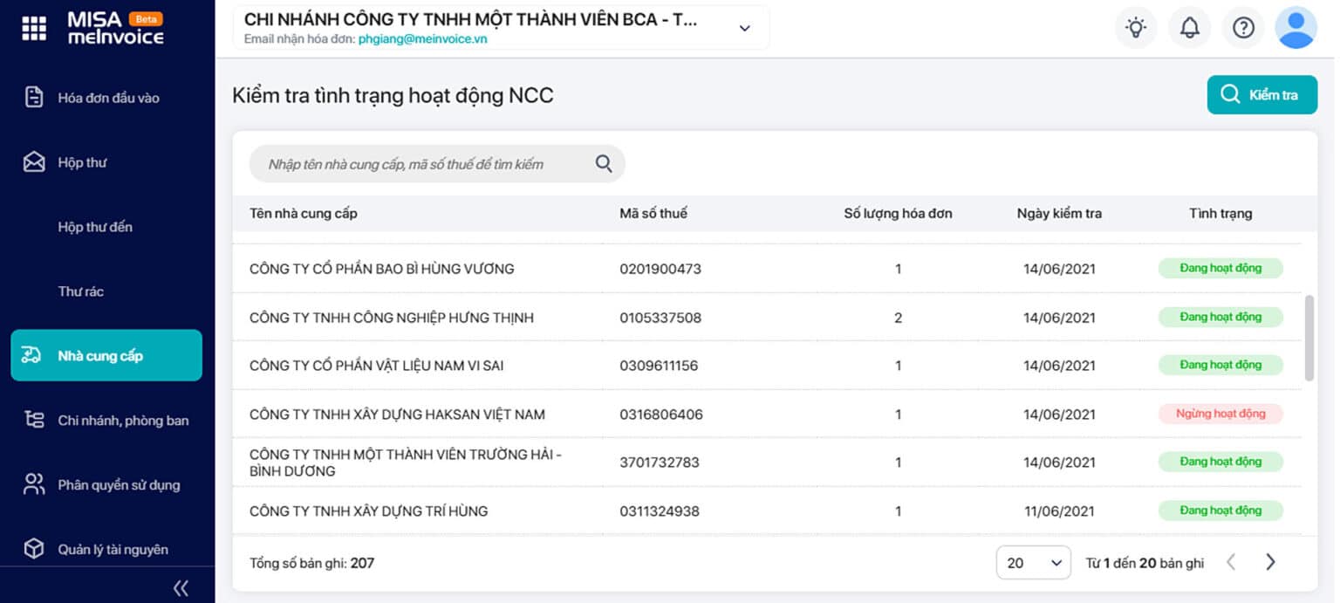The width and height of the screenshot is (1340, 603).
Task: Click the table vertical scrollbar
Action: [1309, 338]
